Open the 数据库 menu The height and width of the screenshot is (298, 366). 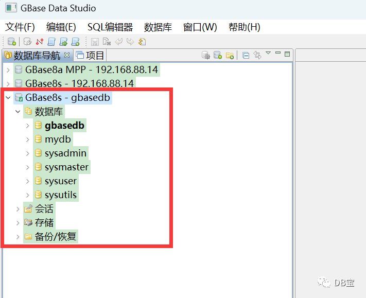158,27
